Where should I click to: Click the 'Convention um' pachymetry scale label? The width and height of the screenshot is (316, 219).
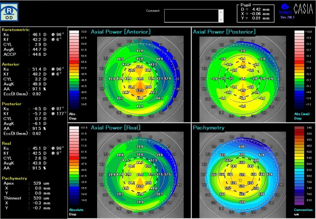point(303,212)
